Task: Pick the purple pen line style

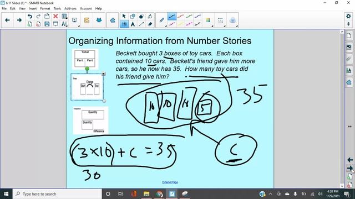Action: (197, 16)
